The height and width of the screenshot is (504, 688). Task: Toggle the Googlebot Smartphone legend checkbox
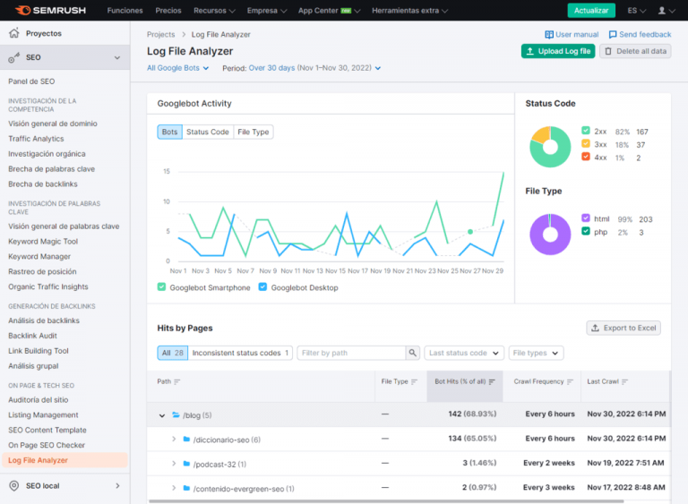click(x=162, y=287)
